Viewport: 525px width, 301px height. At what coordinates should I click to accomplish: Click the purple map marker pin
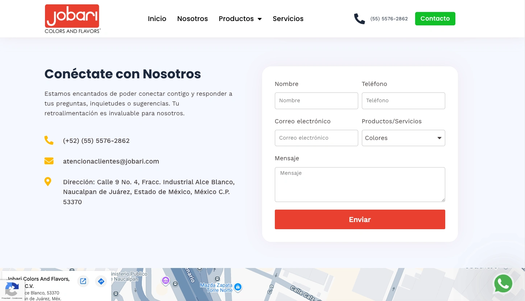(x=166, y=280)
